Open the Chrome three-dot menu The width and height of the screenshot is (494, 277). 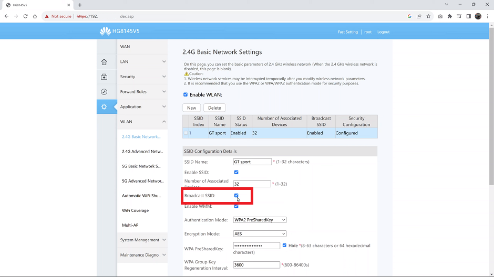pyautogui.click(x=487, y=16)
